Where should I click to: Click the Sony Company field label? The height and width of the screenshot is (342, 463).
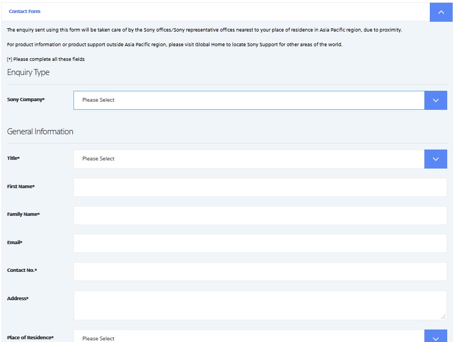click(26, 100)
